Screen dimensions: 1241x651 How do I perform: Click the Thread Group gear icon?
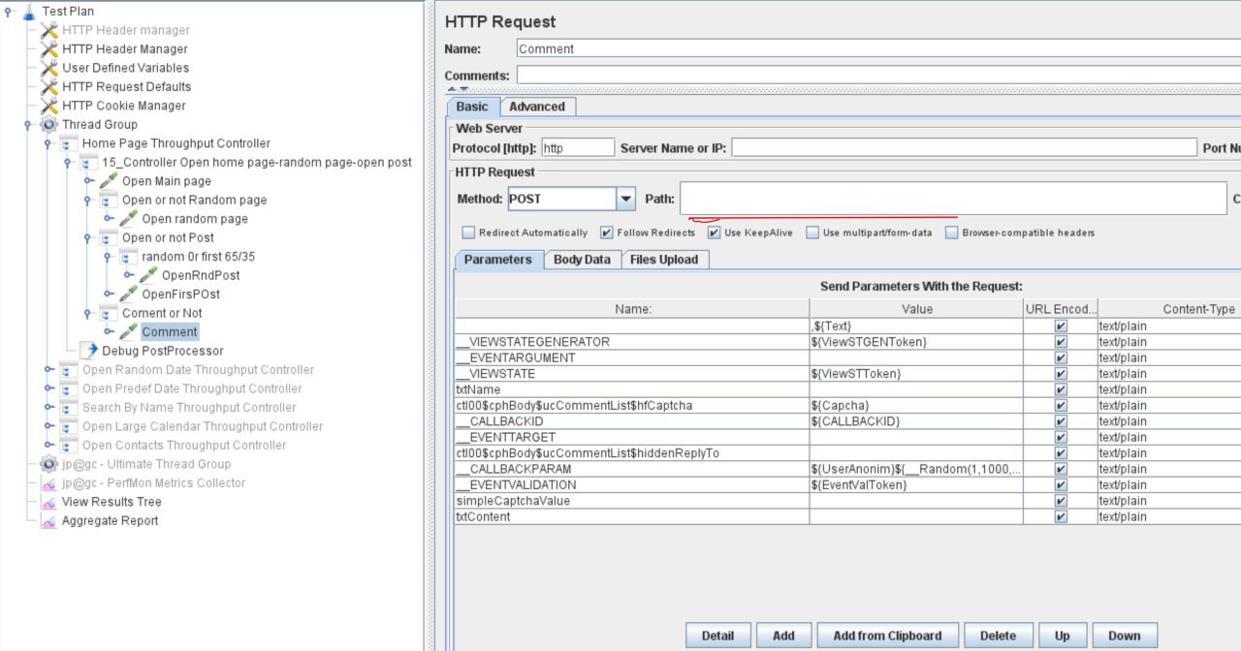pyautogui.click(x=48, y=124)
